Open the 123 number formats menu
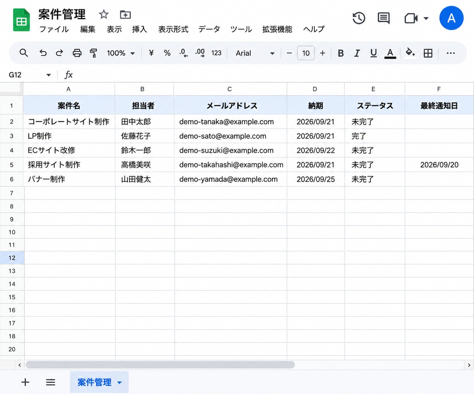Viewport: 474px width, 394px height. 216,53
